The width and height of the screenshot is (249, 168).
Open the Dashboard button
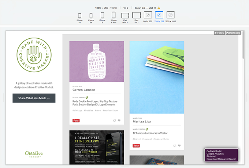(233, 33)
